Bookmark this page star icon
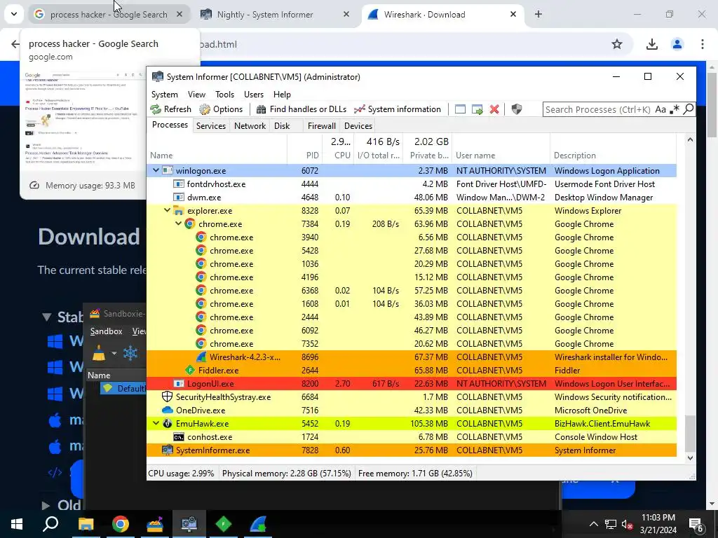Image resolution: width=718 pixels, height=538 pixels. pos(617,44)
